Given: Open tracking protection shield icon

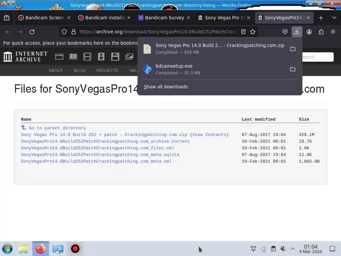Looking at the screenshot, I should click(x=64, y=32).
